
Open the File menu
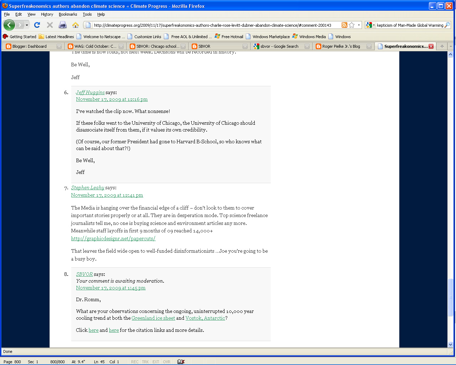(7, 14)
